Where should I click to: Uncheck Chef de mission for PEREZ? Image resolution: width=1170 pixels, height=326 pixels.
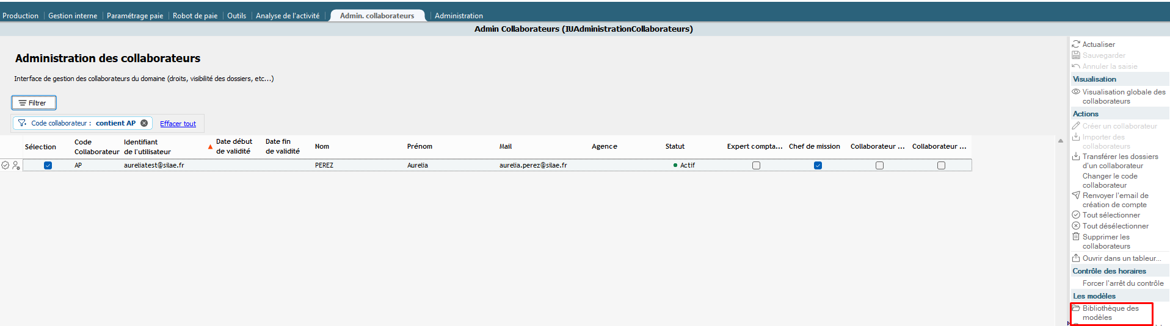click(818, 166)
